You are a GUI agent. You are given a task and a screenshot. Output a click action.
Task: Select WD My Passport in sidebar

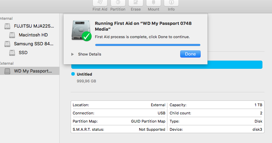[x=33, y=71]
